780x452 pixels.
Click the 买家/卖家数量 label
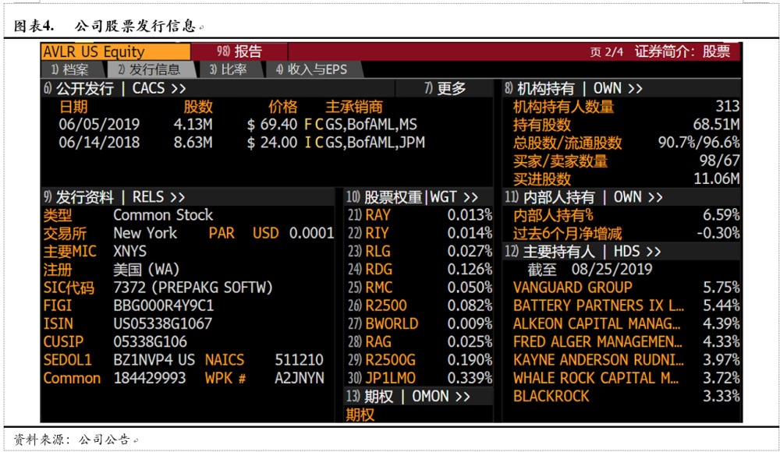(x=560, y=161)
